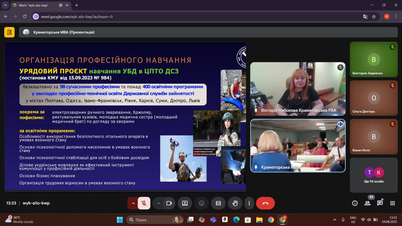Open a new browser tab
Viewport: 402px width, 226px height.
(77, 5)
